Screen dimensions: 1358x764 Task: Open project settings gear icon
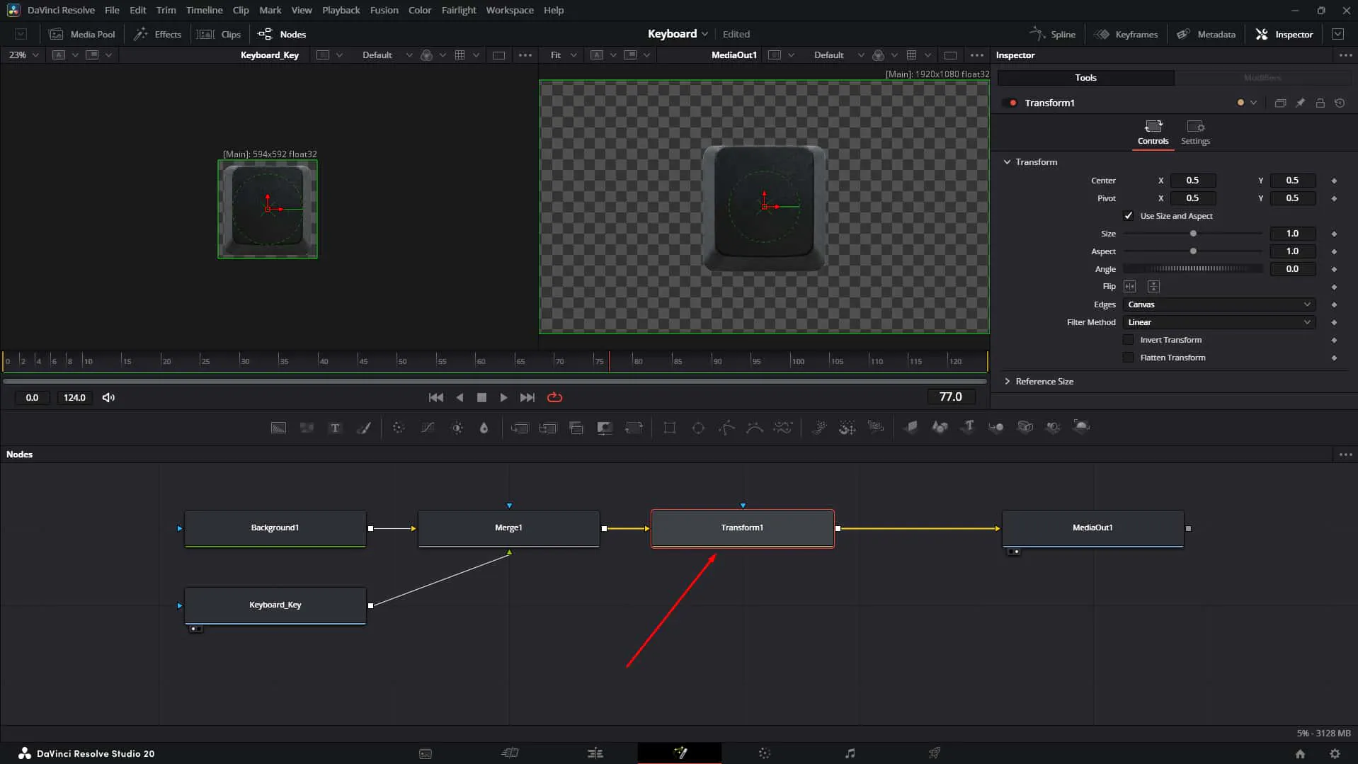(1335, 753)
